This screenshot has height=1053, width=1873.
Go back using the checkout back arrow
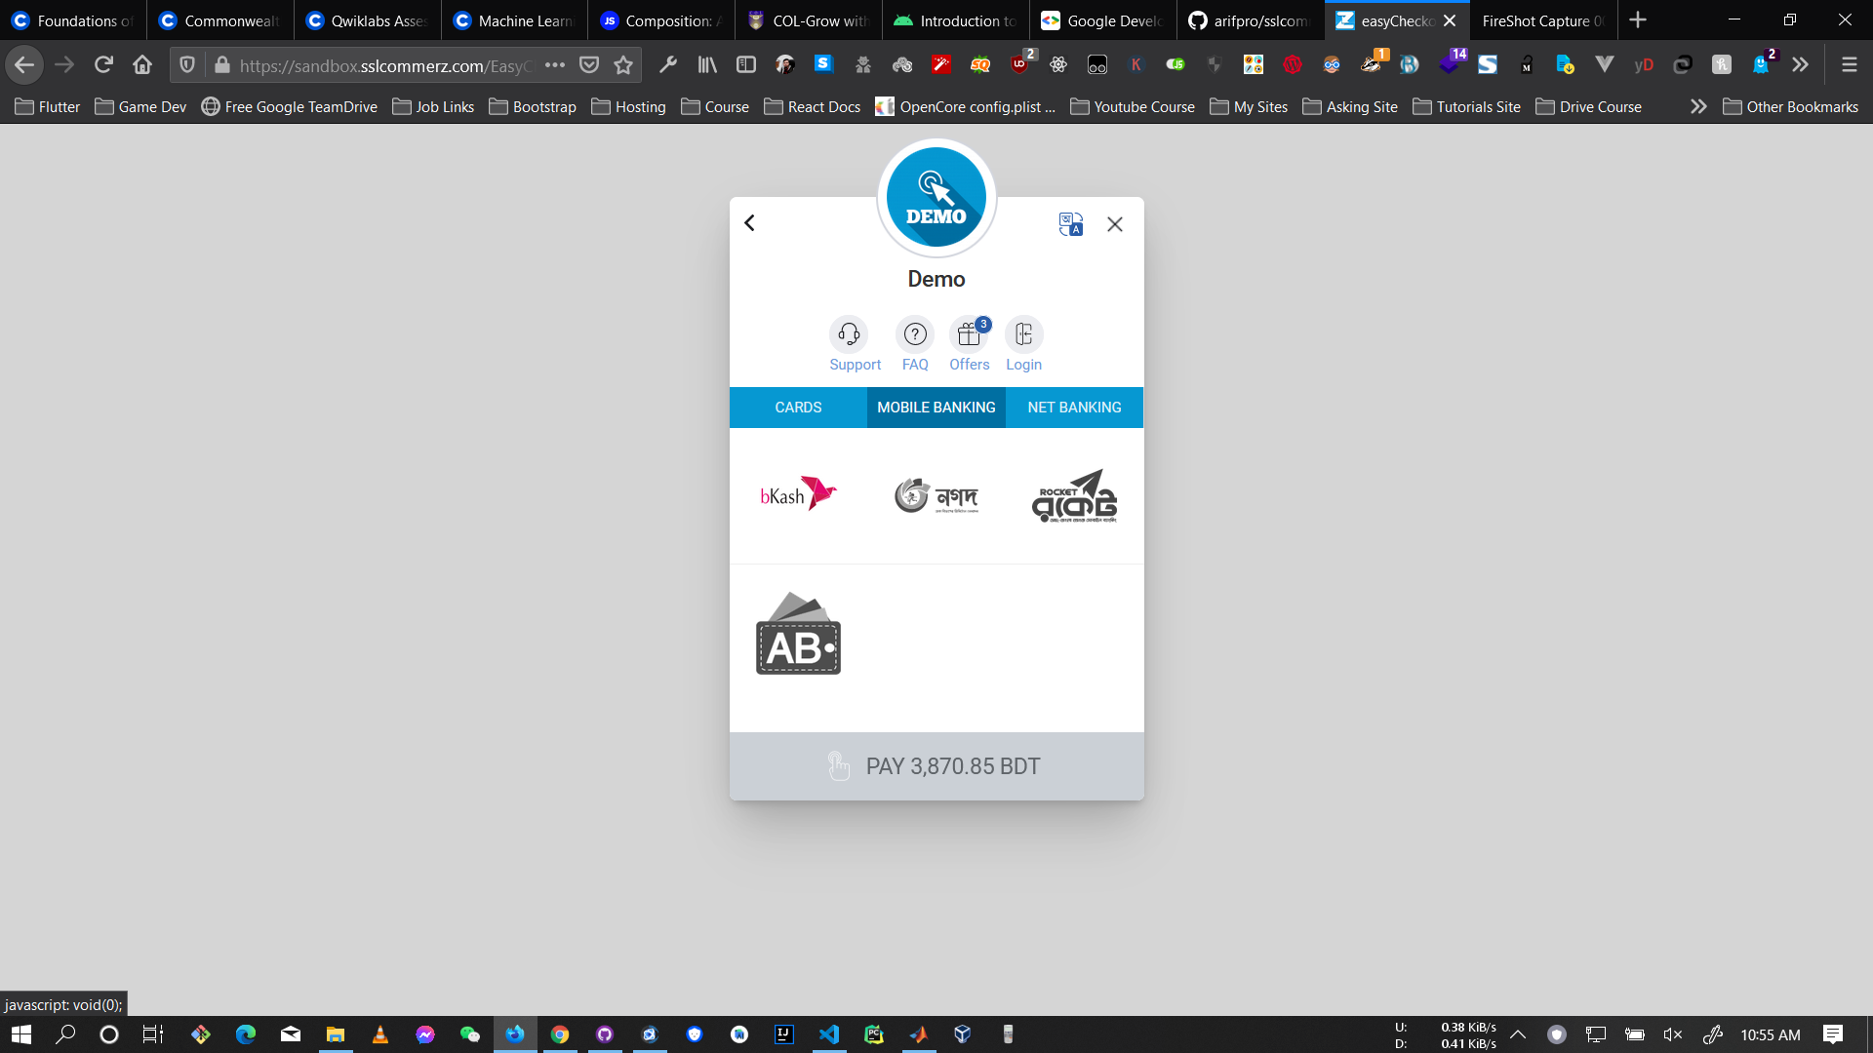click(749, 223)
